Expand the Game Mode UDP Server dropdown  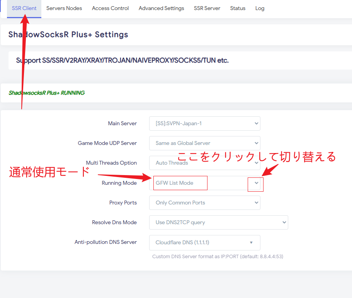204,143
